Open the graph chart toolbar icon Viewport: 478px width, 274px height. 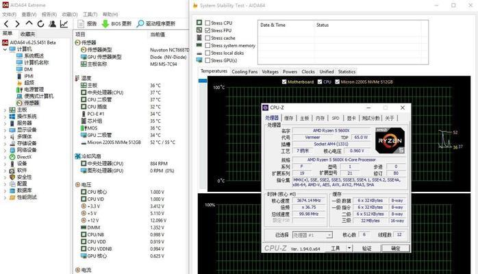(x=64, y=24)
